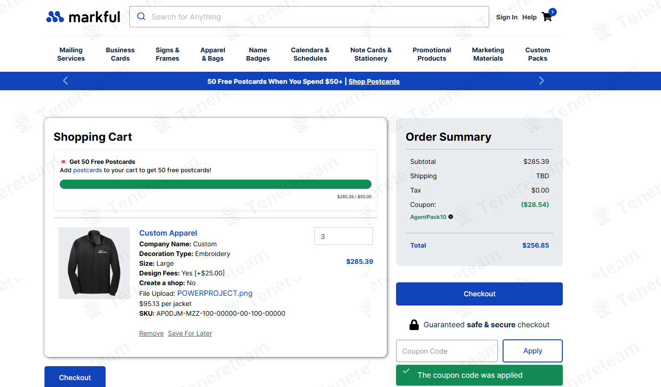Open Apparel & Bags menu
This screenshot has height=387, width=661.
coord(213,54)
